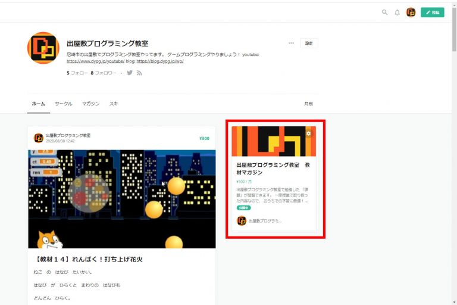Screen dimensions: 457x305
Task: Open the 8 フォロワー followers list
Action: coord(104,73)
